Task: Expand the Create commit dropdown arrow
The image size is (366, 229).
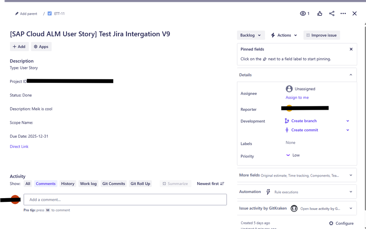Action: point(348,130)
